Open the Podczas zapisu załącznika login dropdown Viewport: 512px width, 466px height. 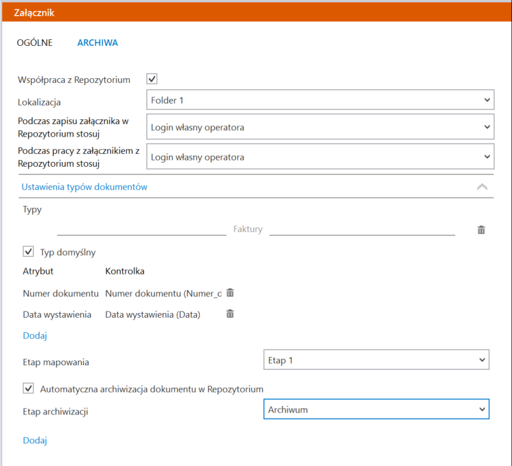click(x=320, y=127)
